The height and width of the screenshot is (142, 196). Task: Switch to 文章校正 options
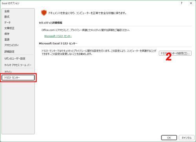[x=9, y=28]
